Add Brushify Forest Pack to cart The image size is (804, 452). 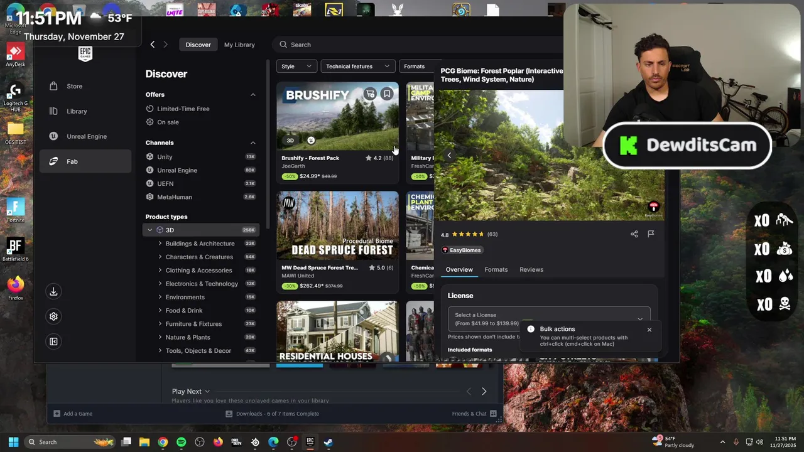370,94
